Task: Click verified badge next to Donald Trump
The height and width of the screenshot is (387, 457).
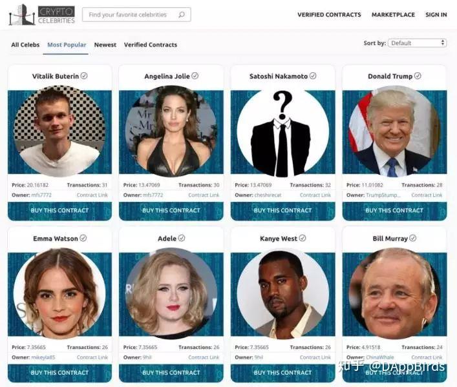Action: pos(418,76)
